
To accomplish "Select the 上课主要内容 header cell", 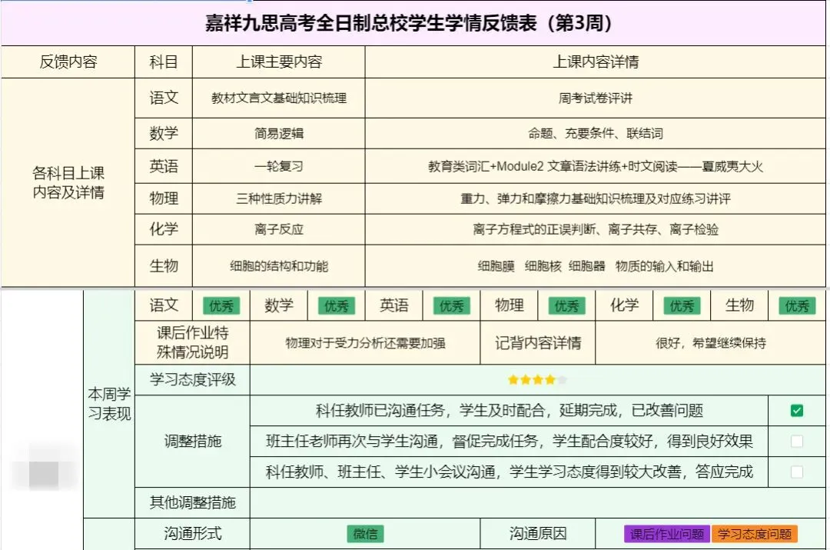I will [279, 62].
